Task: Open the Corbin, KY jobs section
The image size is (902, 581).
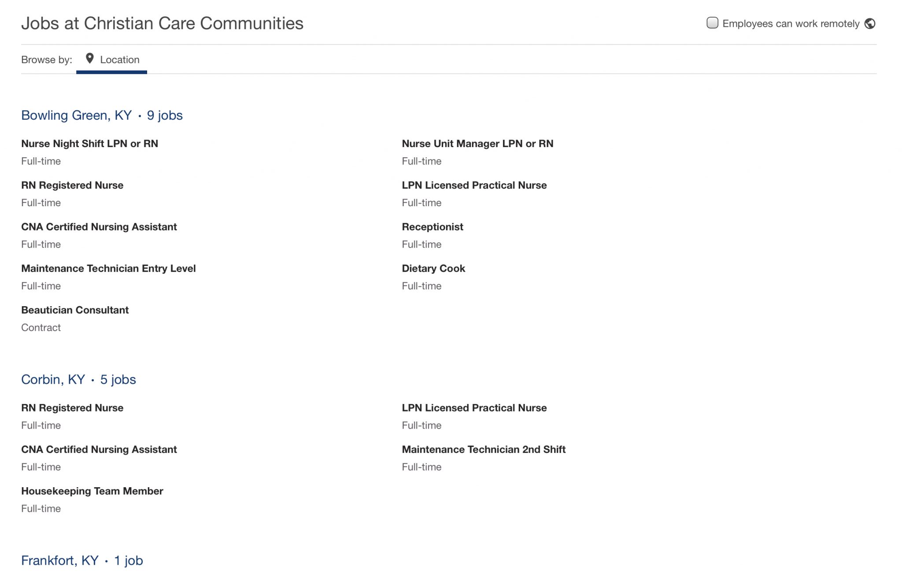Action: click(78, 379)
